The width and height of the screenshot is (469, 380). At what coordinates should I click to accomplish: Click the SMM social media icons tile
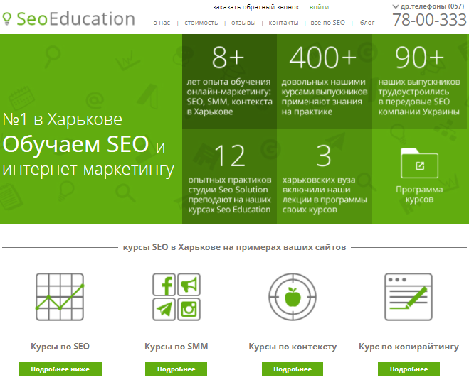[176, 297]
